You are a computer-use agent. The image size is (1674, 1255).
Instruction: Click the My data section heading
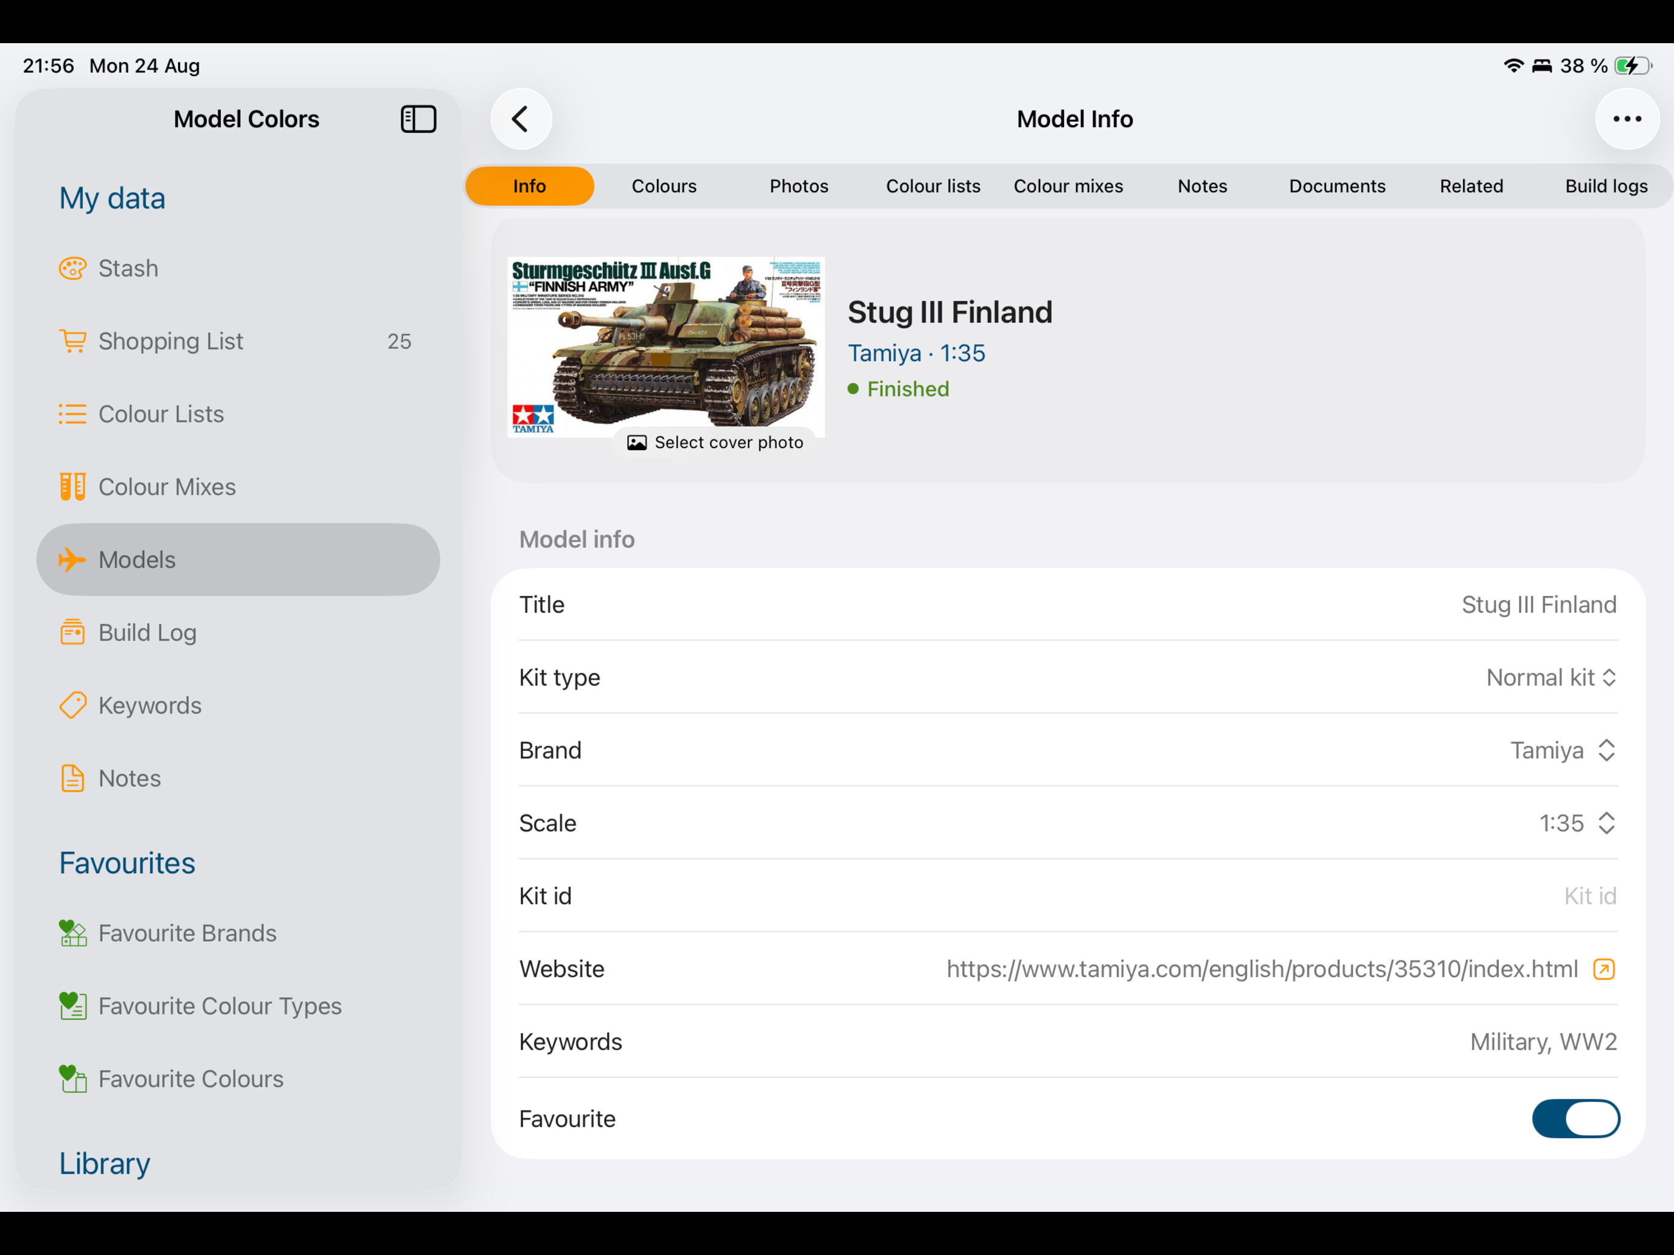[112, 198]
